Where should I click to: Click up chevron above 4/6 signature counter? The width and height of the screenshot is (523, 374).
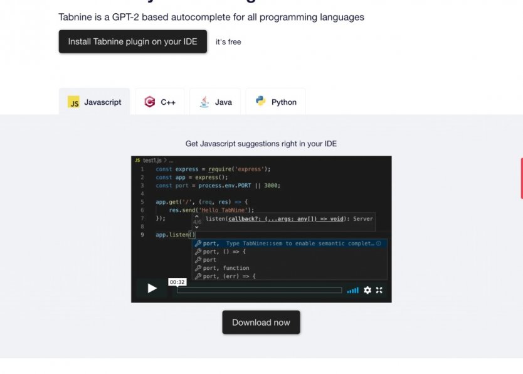coord(196,216)
